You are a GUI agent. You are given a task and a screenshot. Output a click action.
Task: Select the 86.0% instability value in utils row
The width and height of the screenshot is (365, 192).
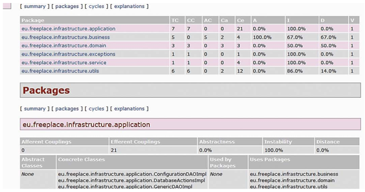tap(295, 71)
